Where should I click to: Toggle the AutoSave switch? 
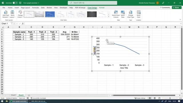point(15,3)
